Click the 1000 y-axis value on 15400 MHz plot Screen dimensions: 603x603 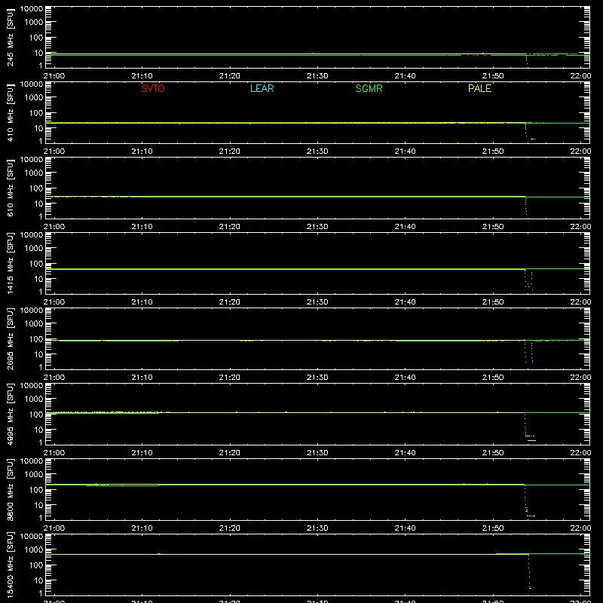point(34,549)
